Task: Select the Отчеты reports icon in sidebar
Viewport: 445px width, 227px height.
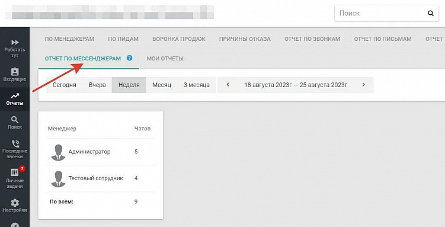Action: pos(15,95)
